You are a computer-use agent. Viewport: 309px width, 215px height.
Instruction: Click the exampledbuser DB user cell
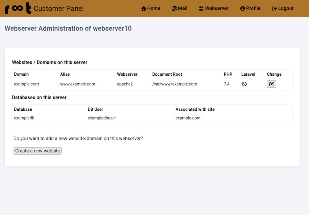(x=102, y=118)
